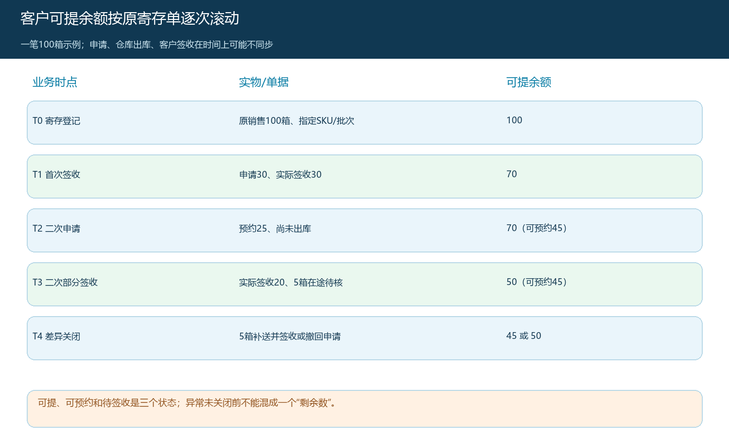Select the T3 二次部分签收 cell
The height and width of the screenshot is (437, 729).
[x=65, y=283]
